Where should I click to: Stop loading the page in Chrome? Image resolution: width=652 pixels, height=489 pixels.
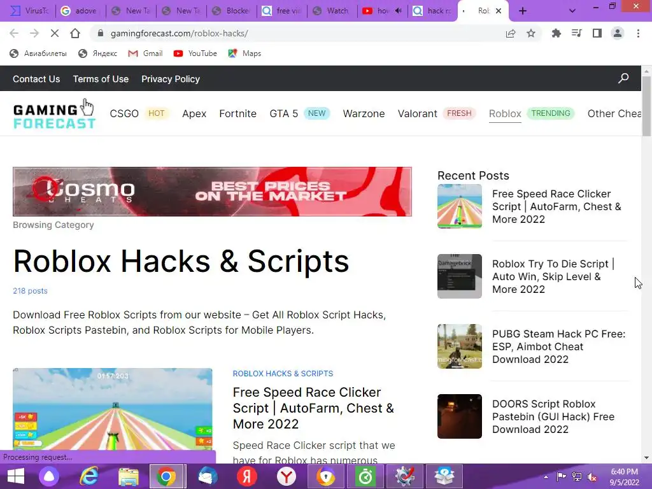pyautogui.click(x=55, y=33)
